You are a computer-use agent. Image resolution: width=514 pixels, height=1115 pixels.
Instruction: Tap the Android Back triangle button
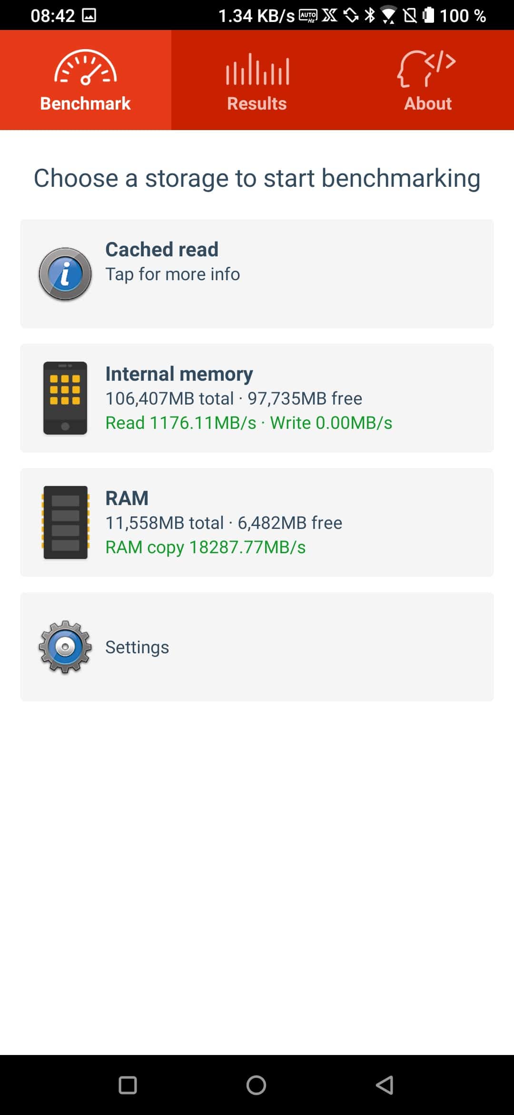pyautogui.click(x=385, y=1085)
